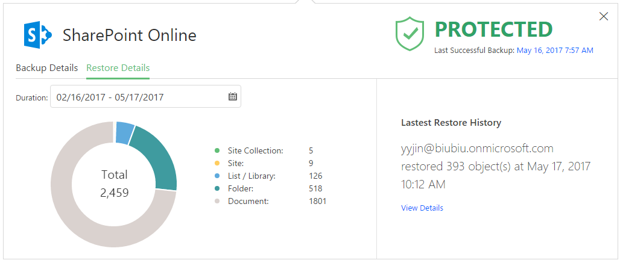Click the Document count 1801 legend entry

[x=317, y=202]
